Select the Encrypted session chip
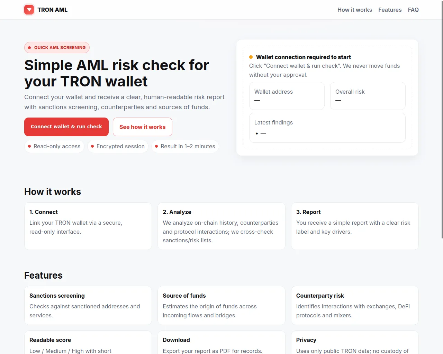The width and height of the screenshot is (443, 354). coord(118,146)
